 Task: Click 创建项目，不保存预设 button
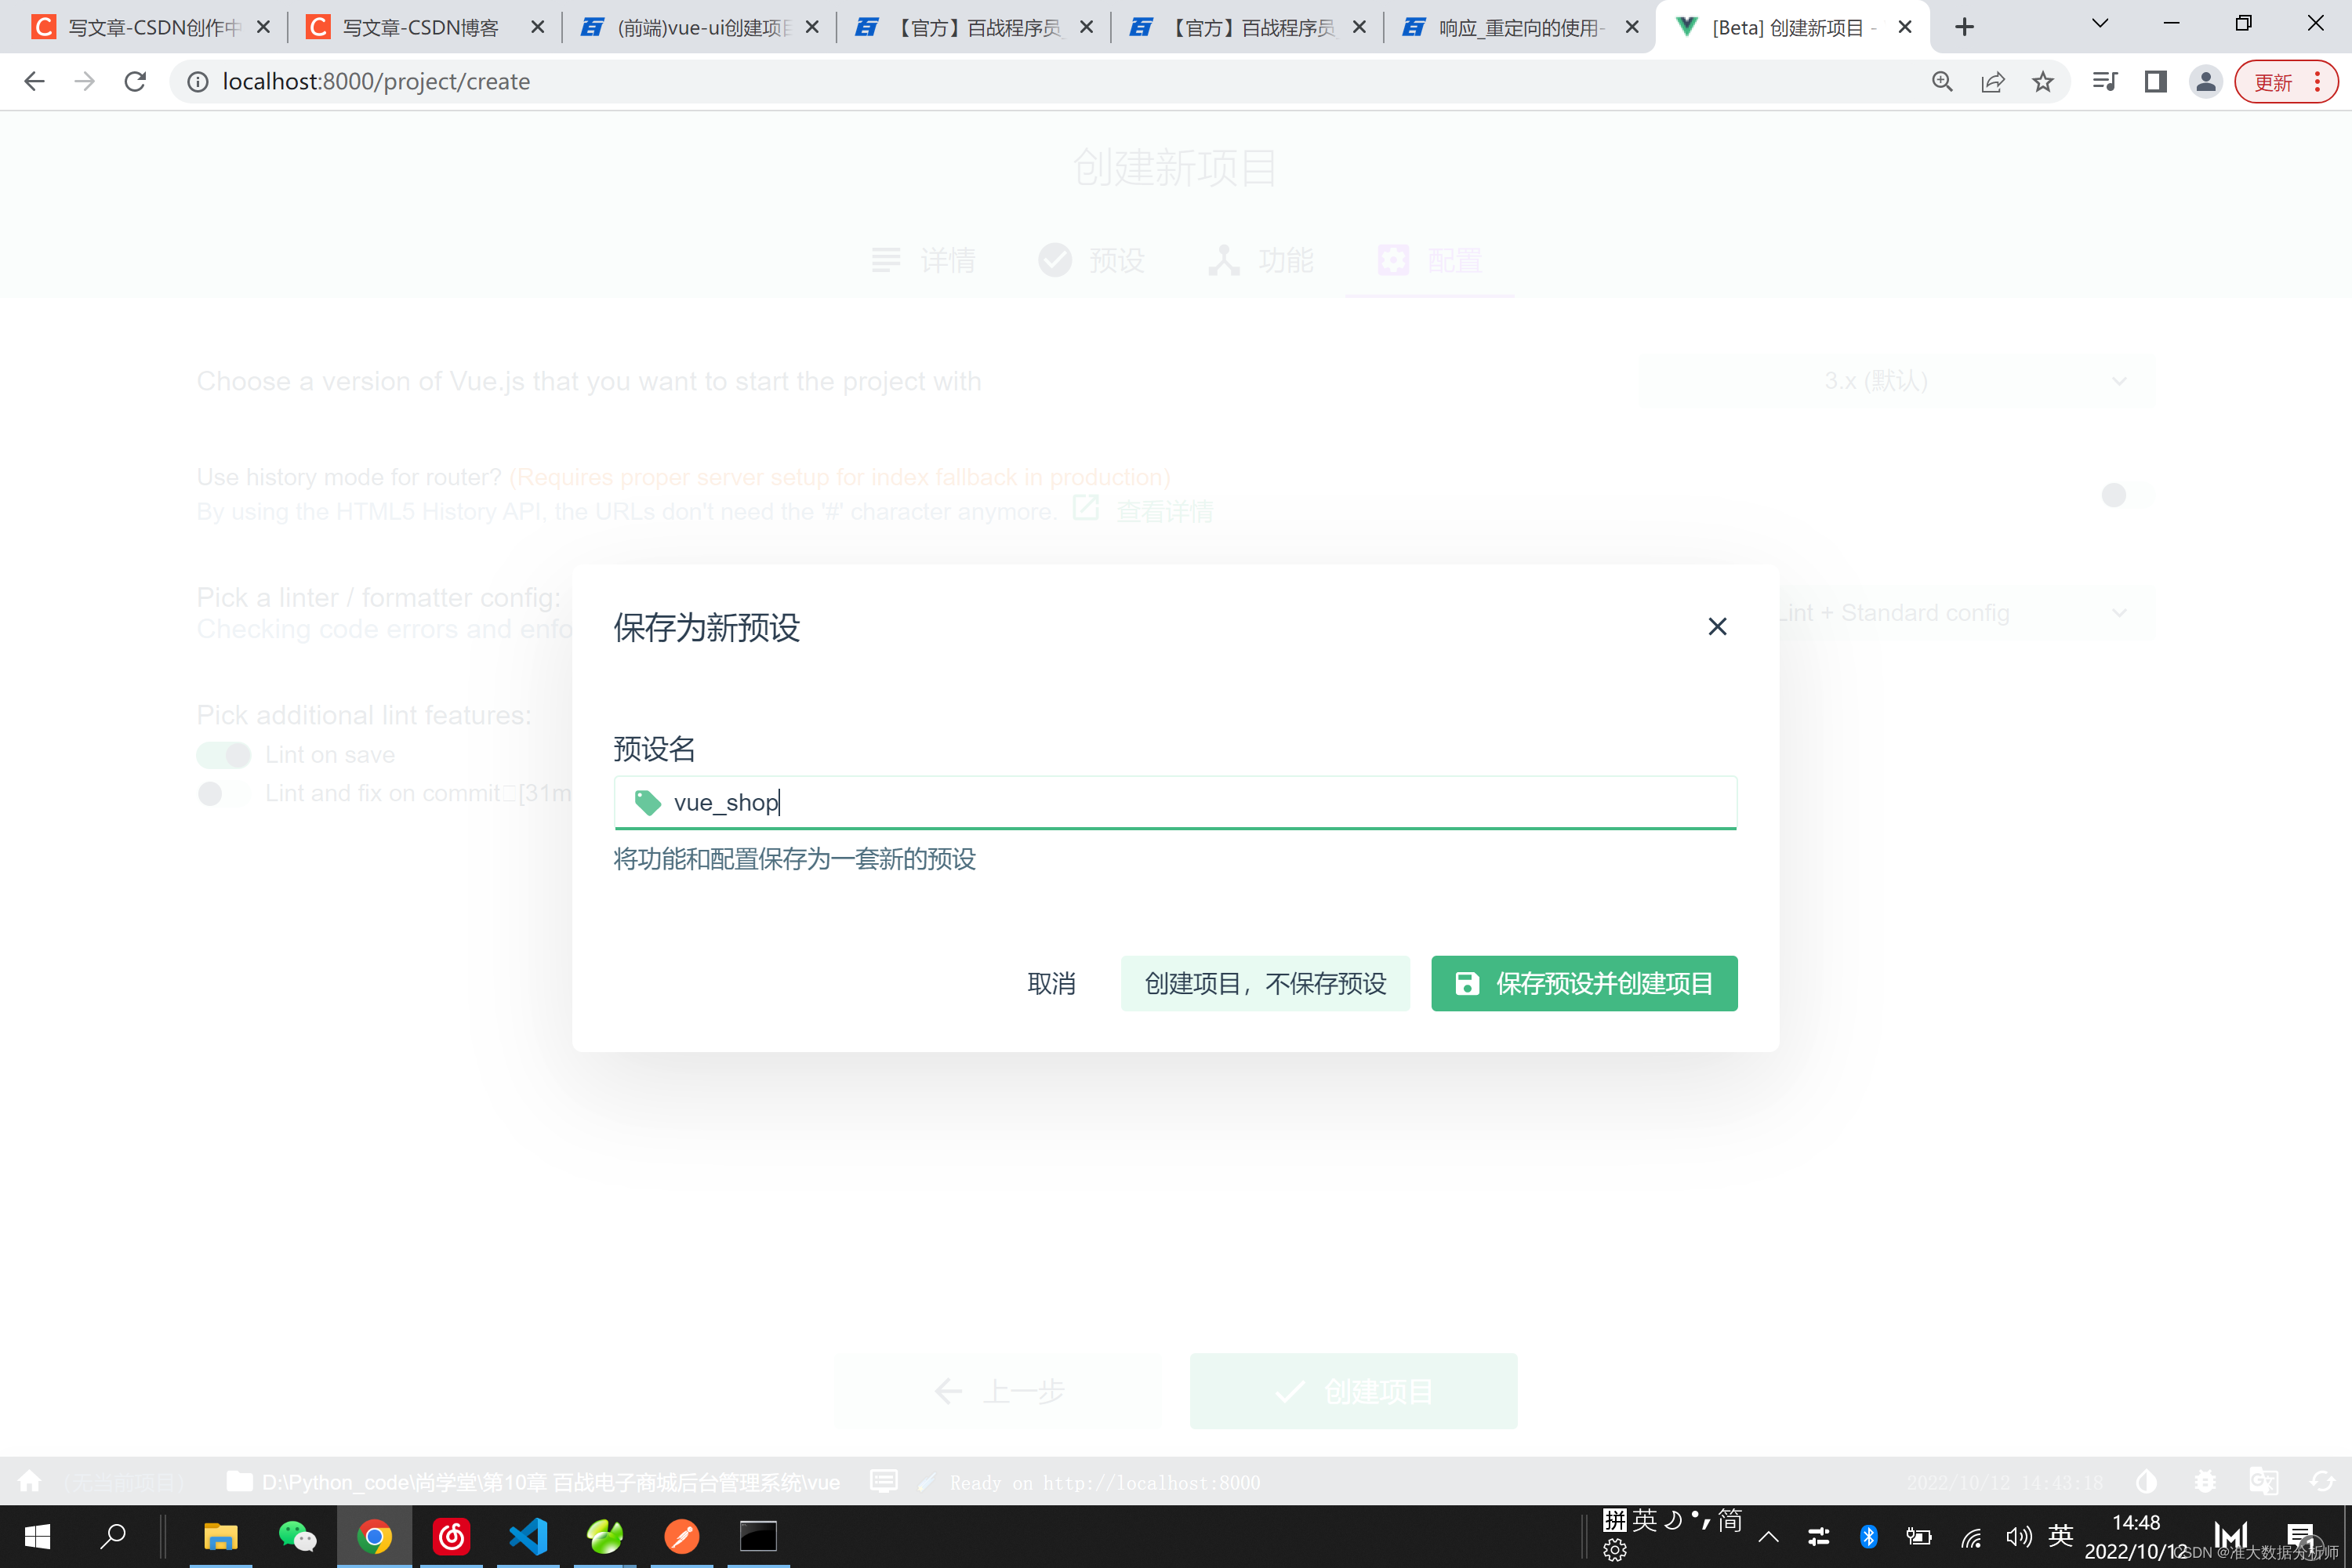[1265, 983]
